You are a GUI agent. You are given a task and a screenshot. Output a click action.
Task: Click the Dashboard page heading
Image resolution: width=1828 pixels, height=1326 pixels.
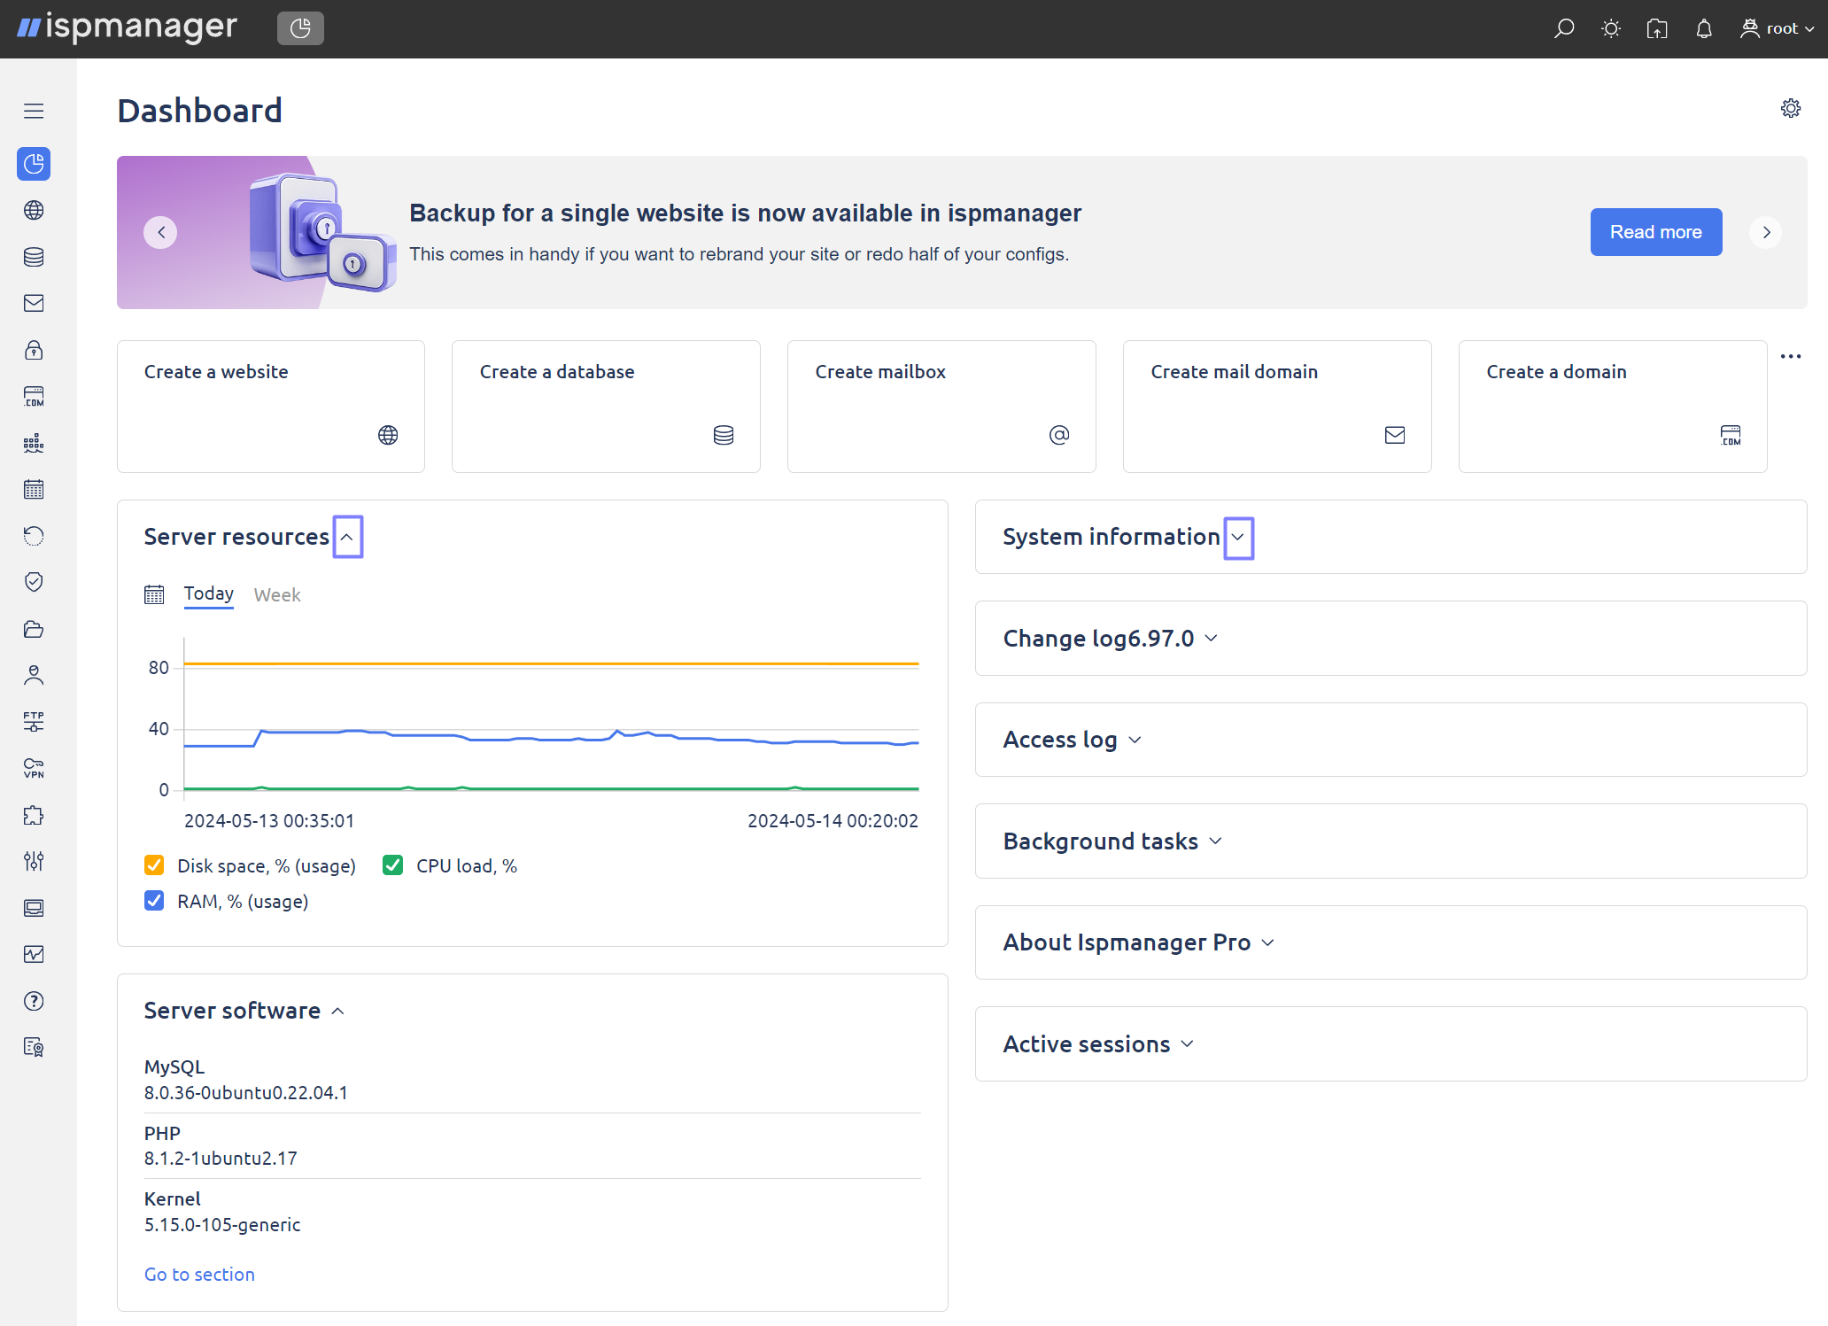[199, 111]
